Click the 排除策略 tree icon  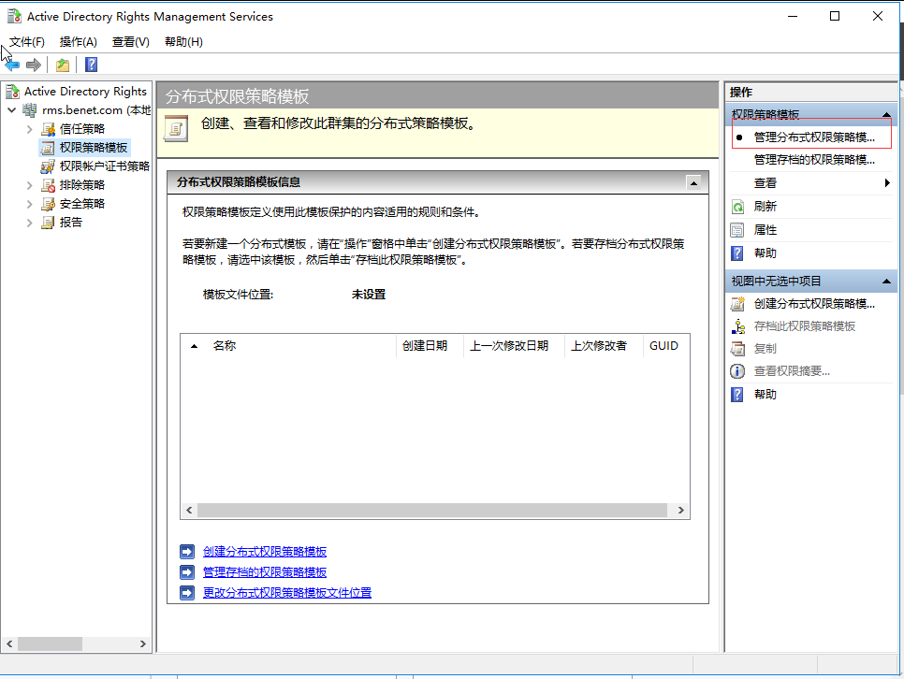tap(48, 185)
